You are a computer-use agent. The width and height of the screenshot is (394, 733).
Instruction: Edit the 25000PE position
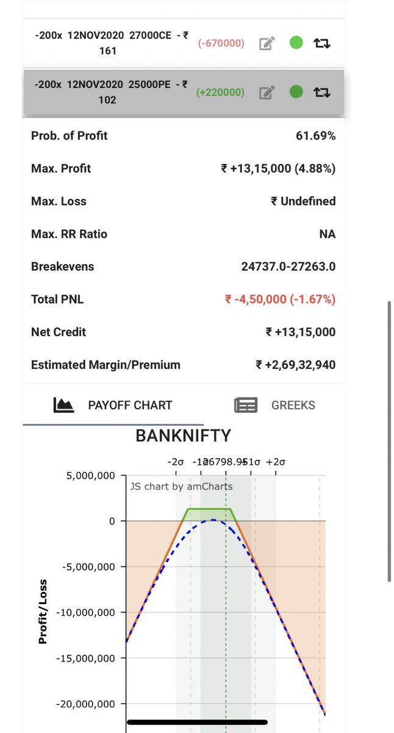(267, 92)
